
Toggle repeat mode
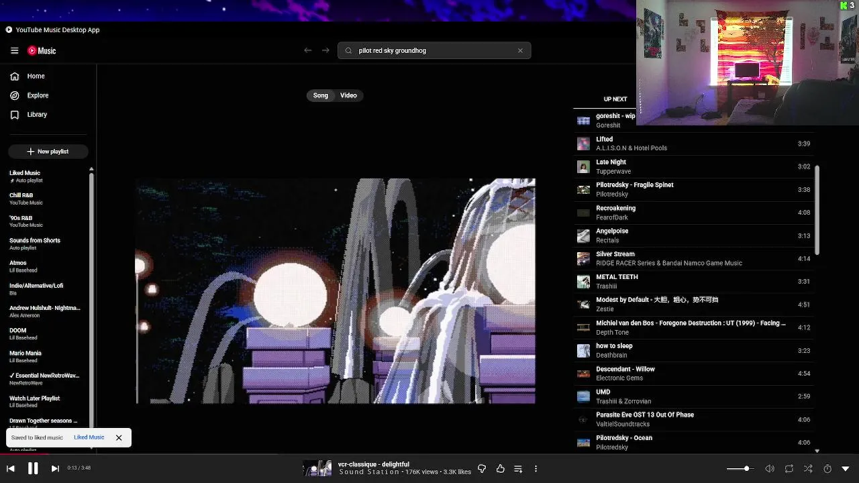click(789, 469)
